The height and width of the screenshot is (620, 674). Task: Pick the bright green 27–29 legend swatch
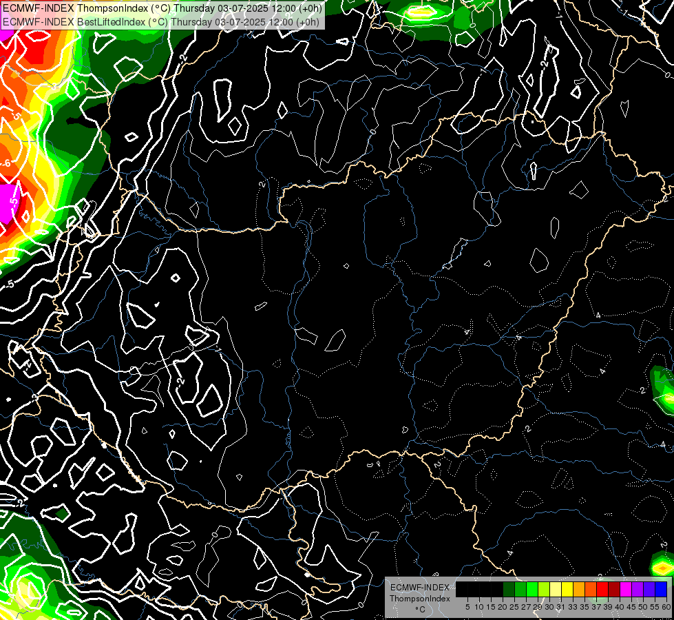tap(532, 589)
